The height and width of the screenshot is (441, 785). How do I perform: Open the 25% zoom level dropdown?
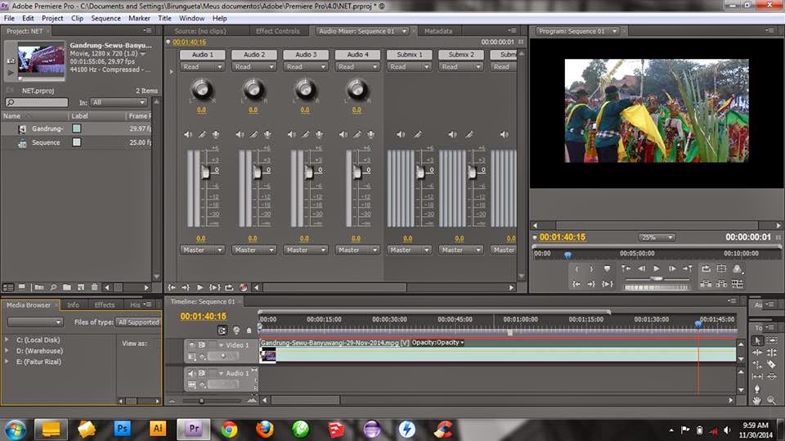pos(657,237)
